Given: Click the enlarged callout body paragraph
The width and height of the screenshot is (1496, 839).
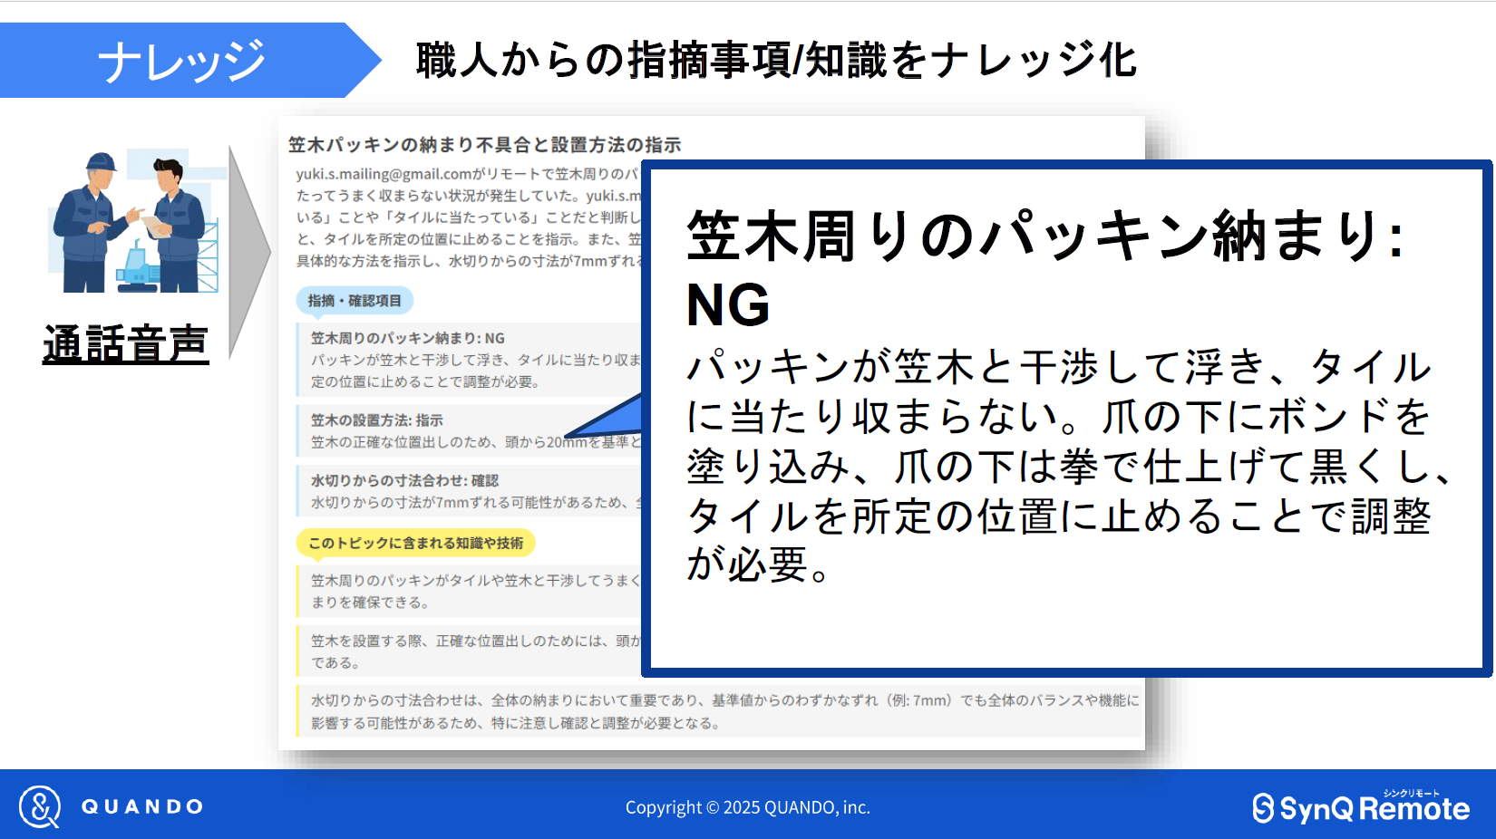Looking at the screenshot, I should [x=1061, y=466].
